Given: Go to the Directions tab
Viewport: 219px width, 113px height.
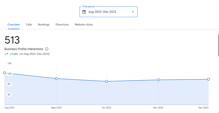Looking at the screenshot, I should [62, 24].
